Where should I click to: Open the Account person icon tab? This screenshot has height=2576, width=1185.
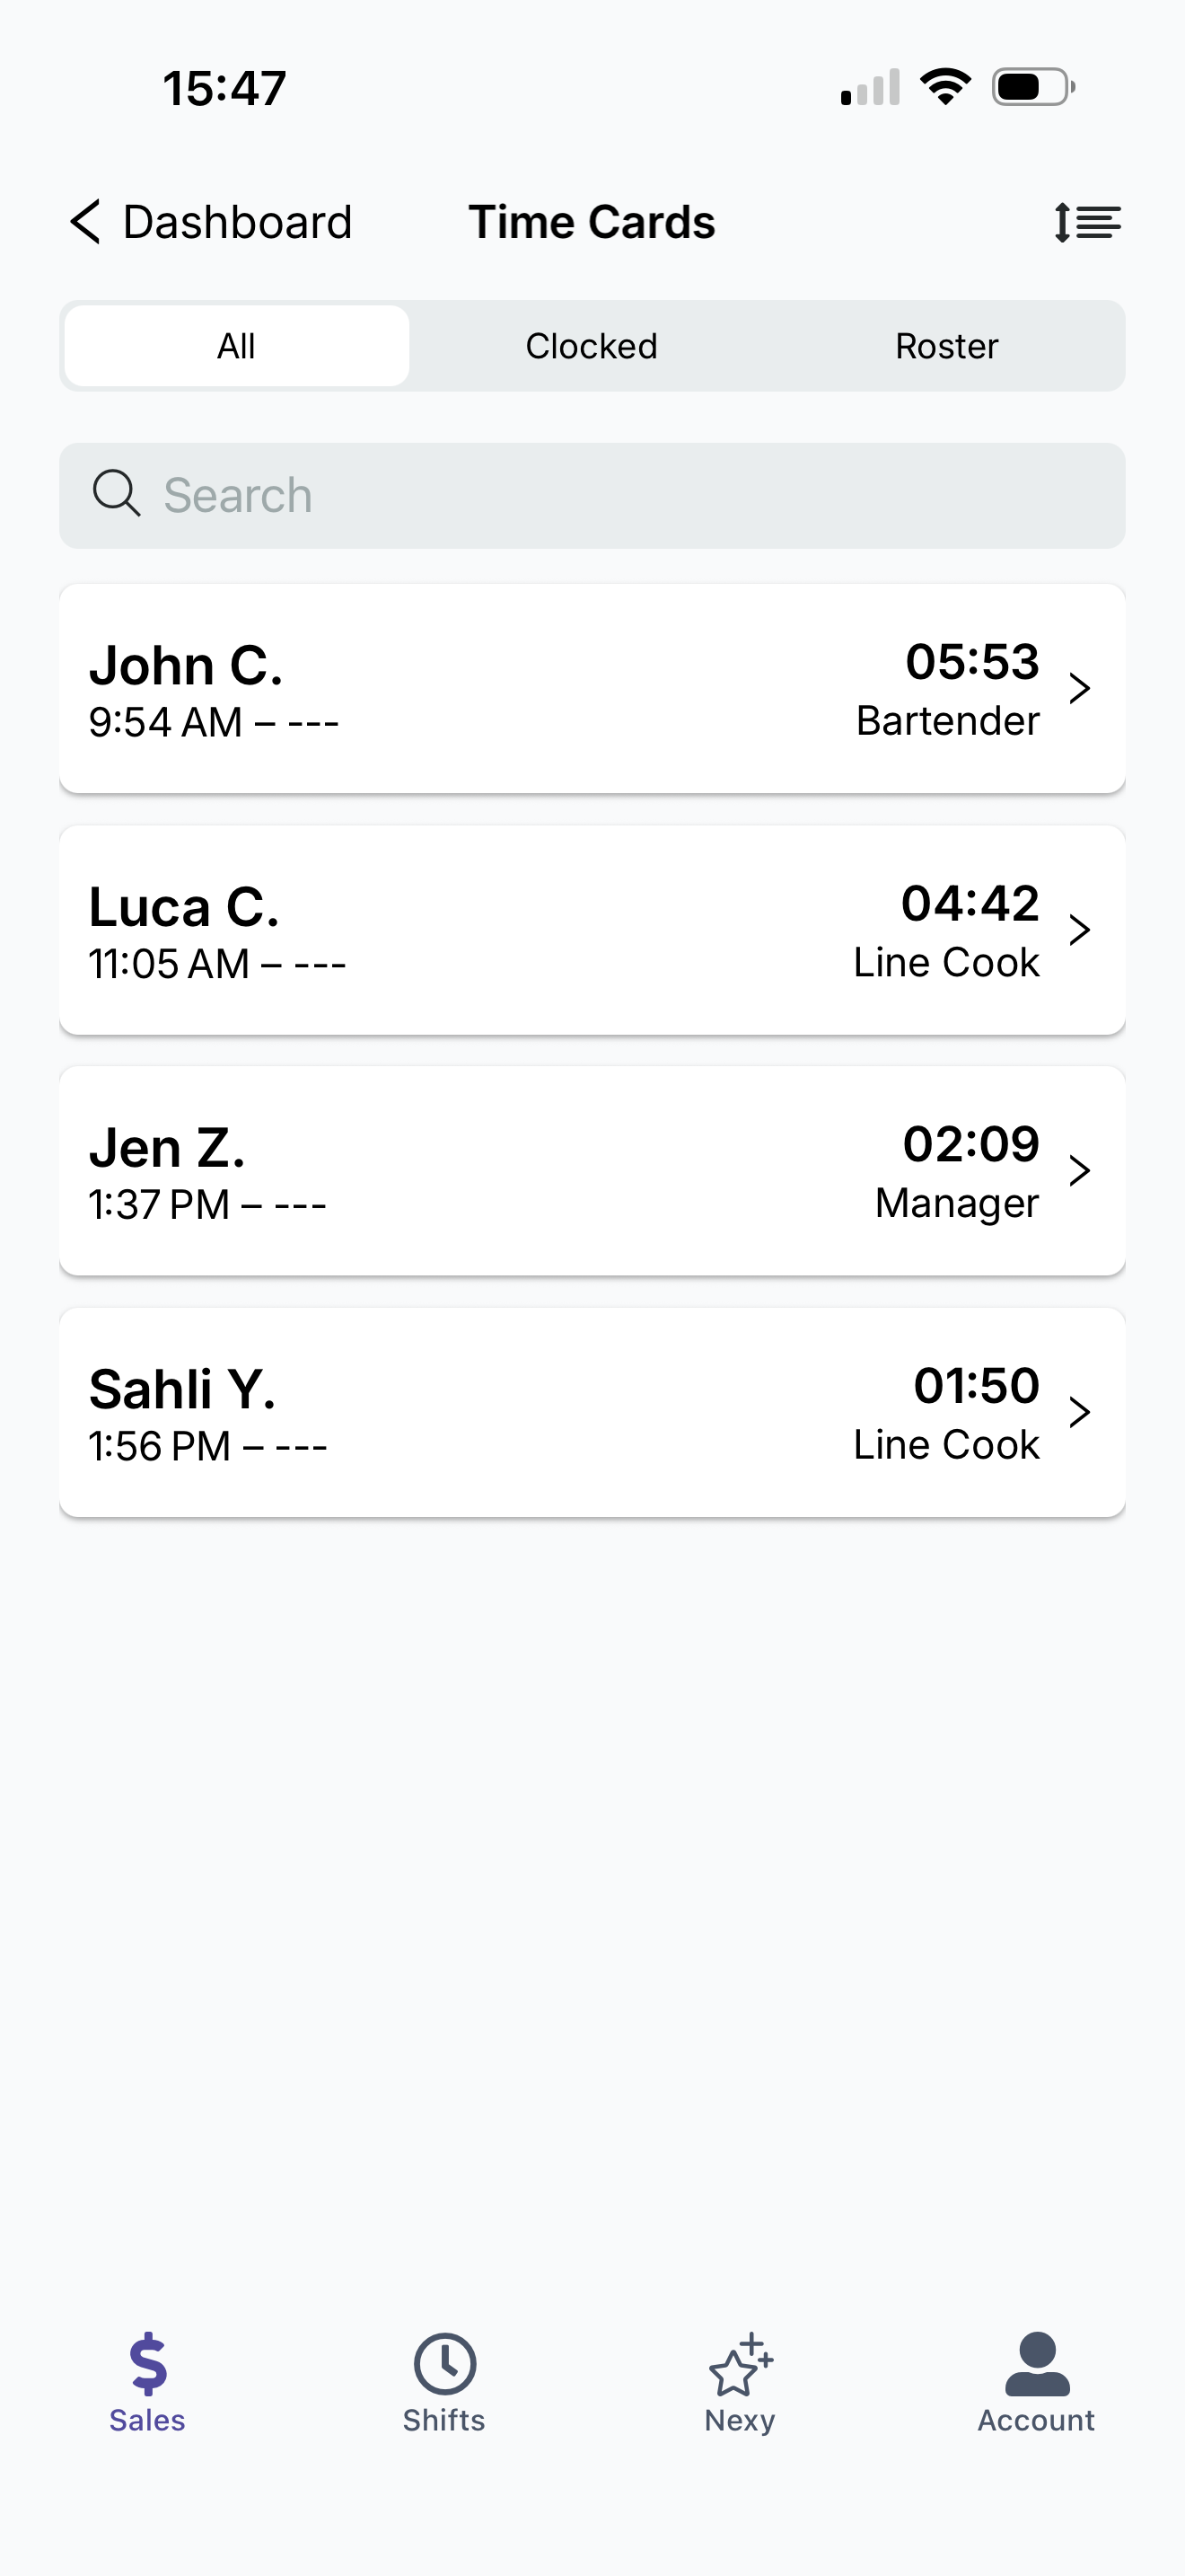point(1036,2365)
